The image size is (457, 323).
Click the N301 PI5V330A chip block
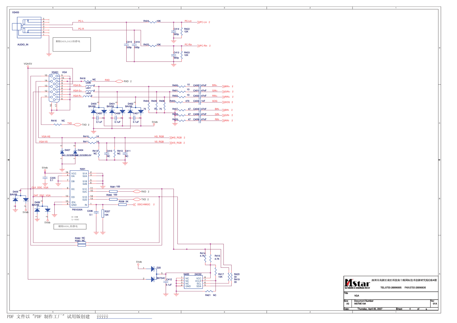(x=79, y=189)
